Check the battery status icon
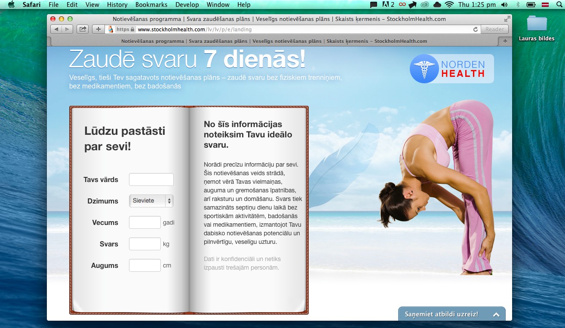Viewport: 565px width, 328px height. point(531,5)
